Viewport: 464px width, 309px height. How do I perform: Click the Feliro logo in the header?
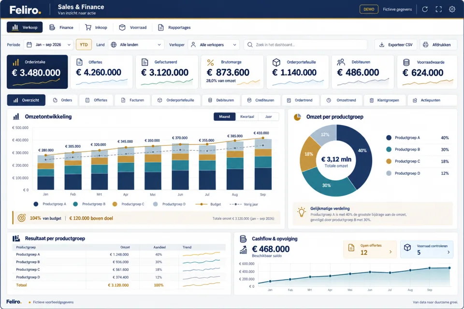tap(25, 10)
